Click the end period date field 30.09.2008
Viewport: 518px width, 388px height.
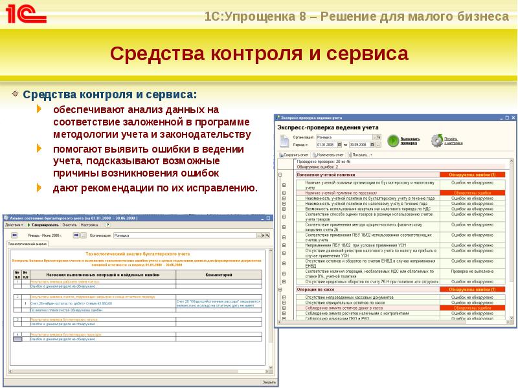pyautogui.click(x=359, y=145)
